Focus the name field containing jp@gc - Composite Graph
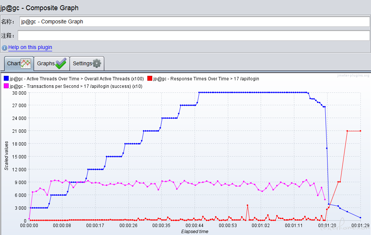This screenshot has height=235, width=371. pos(194,22)
